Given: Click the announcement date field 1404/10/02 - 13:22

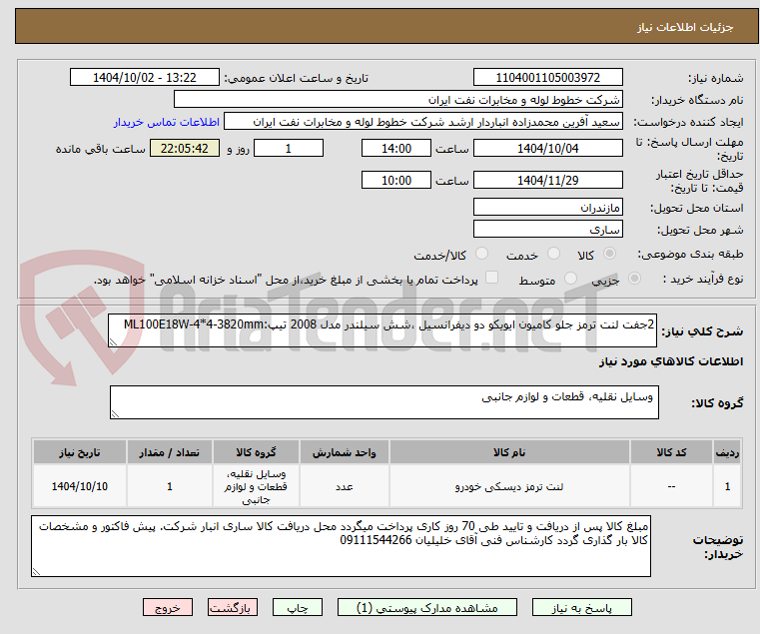Looking at the screenshot, I should click(145, 78).
